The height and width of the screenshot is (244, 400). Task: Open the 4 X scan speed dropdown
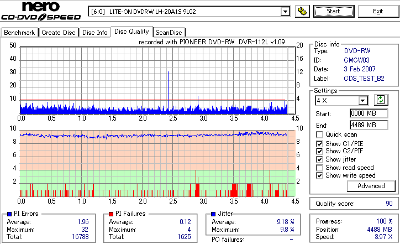pyautogui.click(x=362, y=101)
